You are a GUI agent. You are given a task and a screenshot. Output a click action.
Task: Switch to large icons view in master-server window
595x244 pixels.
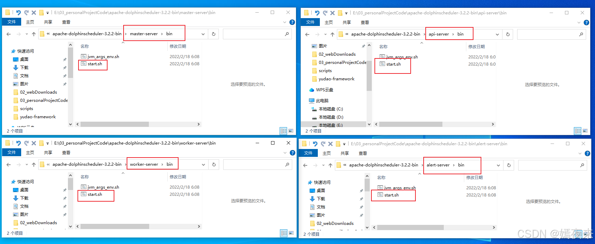(291, 131)
